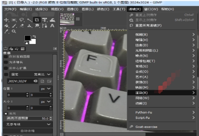Select the Unified Transform tool
Image resolution: width=199 pixels, height=136 pixels.
(45, 20)
